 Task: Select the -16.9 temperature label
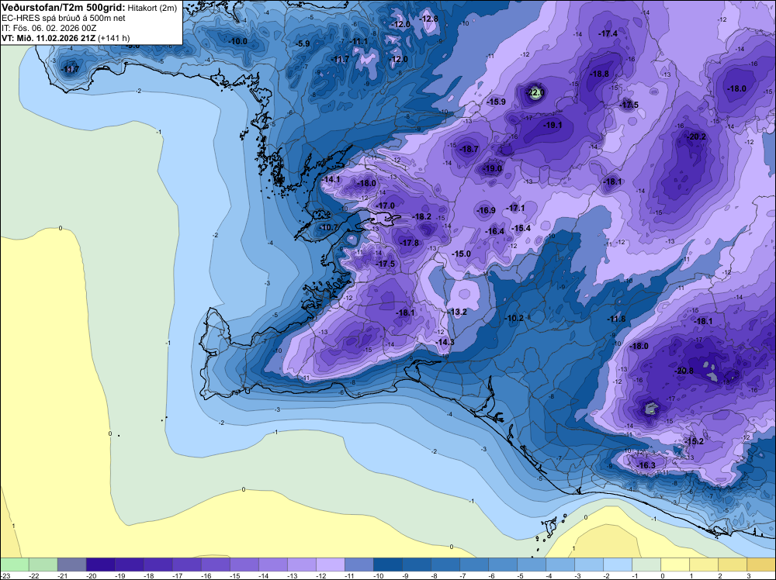click(486, 210)
